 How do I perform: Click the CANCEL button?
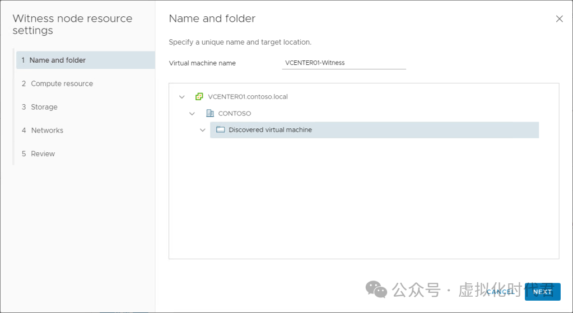point(500,292)
